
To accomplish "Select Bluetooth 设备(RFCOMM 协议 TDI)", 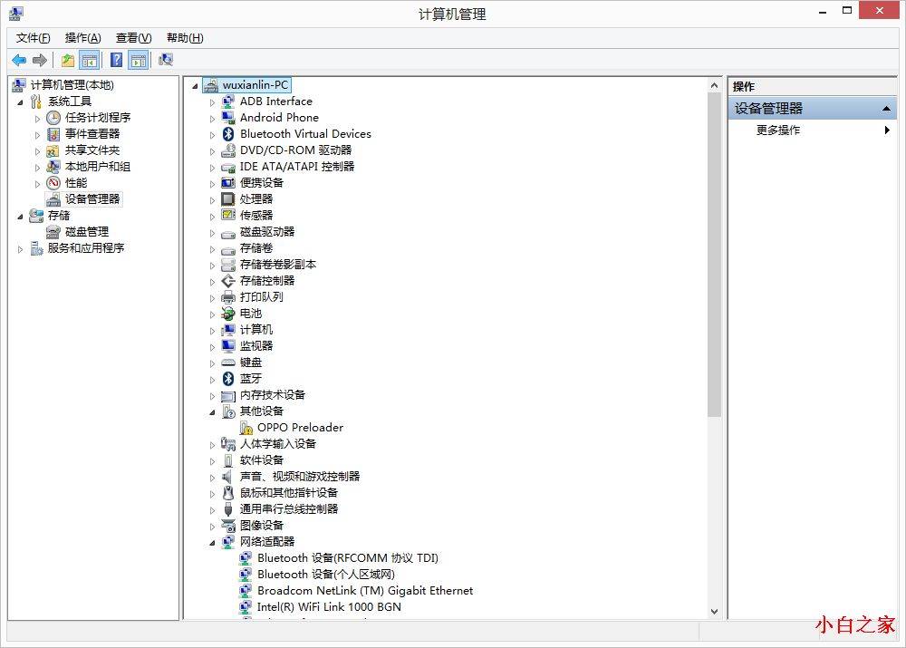I will coord(347,558).
